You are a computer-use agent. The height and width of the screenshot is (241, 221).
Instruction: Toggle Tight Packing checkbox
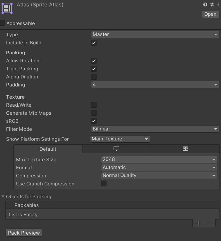(x=94, y=69)
